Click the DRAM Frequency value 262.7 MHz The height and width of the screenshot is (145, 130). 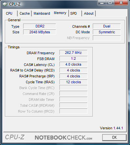pyautogui.click(x=73, y=53)
